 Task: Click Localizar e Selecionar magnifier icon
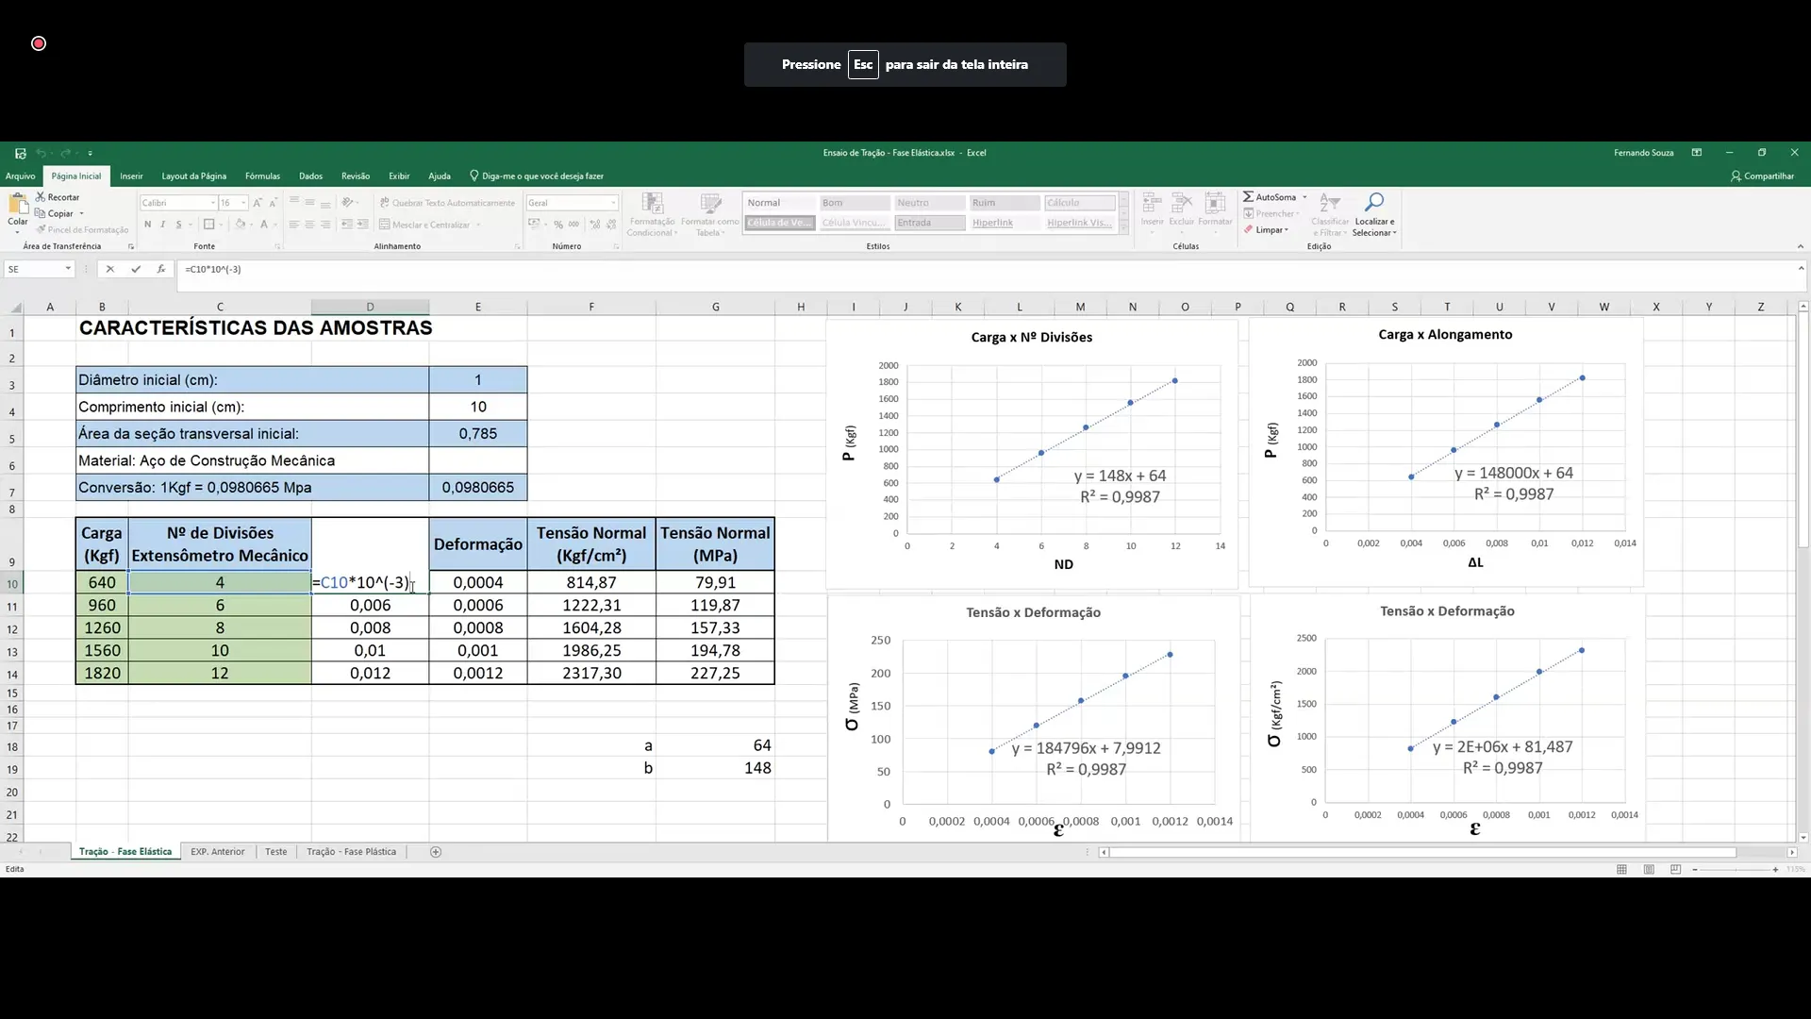(1374, 203)
